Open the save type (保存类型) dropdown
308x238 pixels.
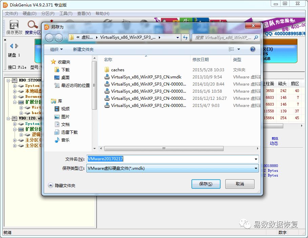[x=256, y=168]
